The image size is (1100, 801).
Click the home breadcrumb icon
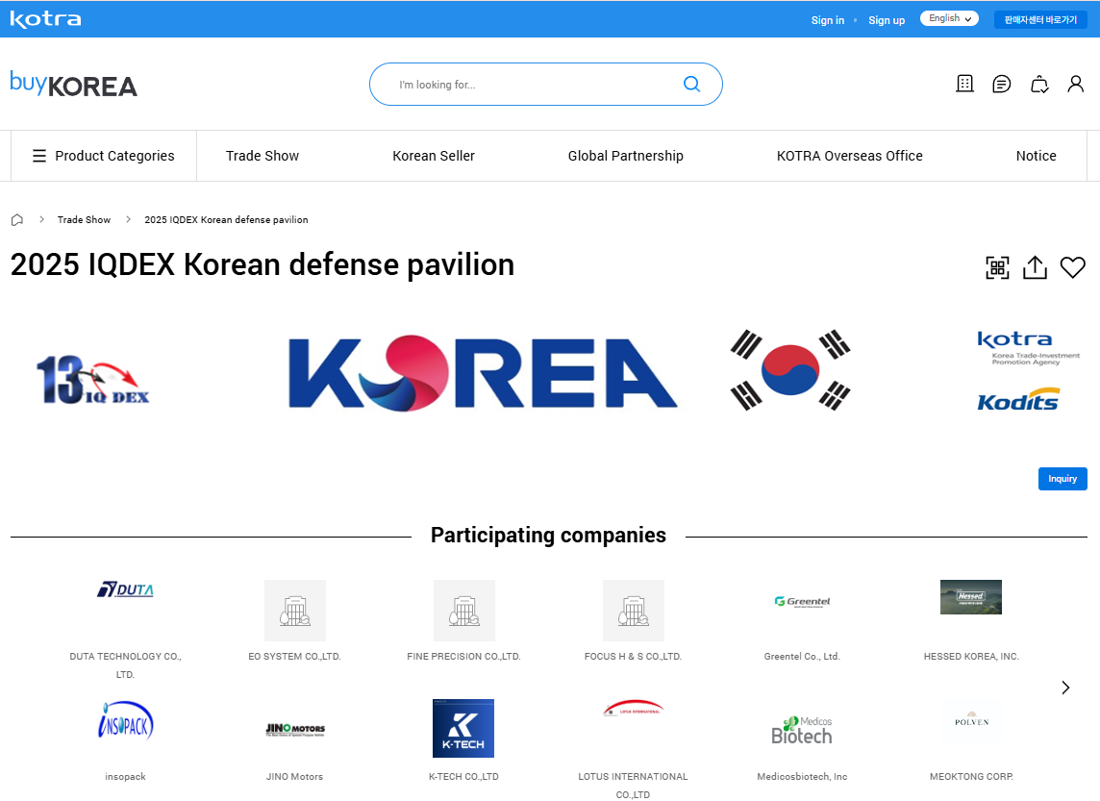(x=17, y=219)
